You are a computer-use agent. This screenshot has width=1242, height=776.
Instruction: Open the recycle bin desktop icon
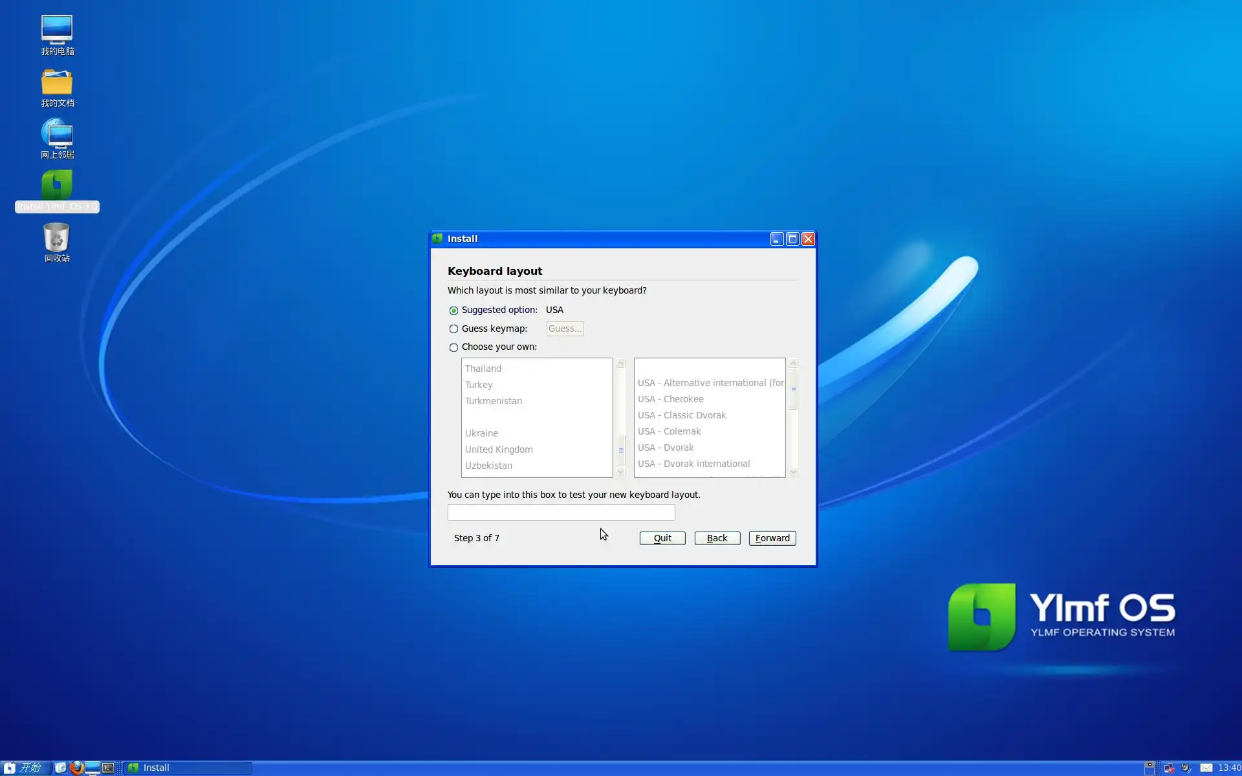56,239
